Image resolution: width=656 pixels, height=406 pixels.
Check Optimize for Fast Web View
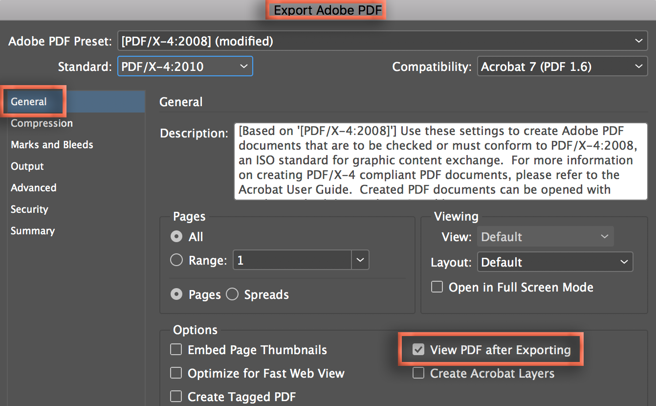176,373
